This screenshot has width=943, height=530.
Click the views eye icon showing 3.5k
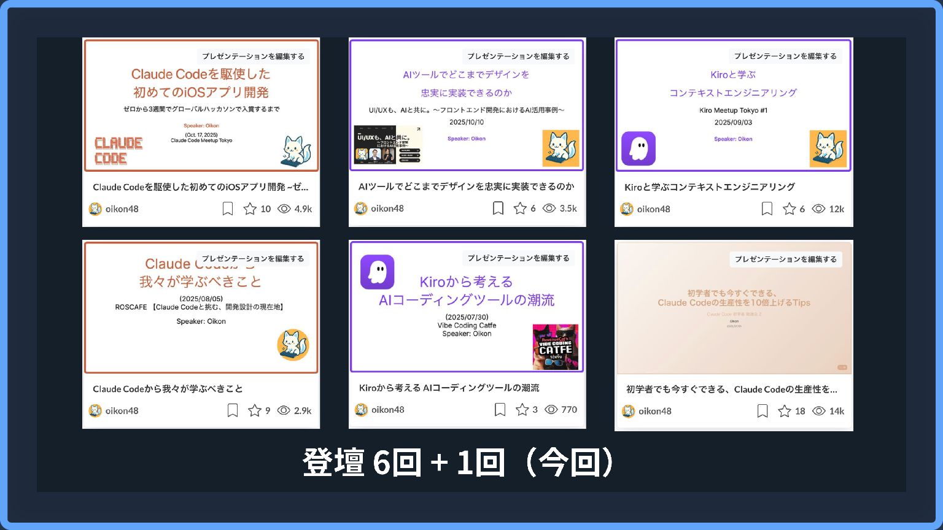[x=549, y=209]
